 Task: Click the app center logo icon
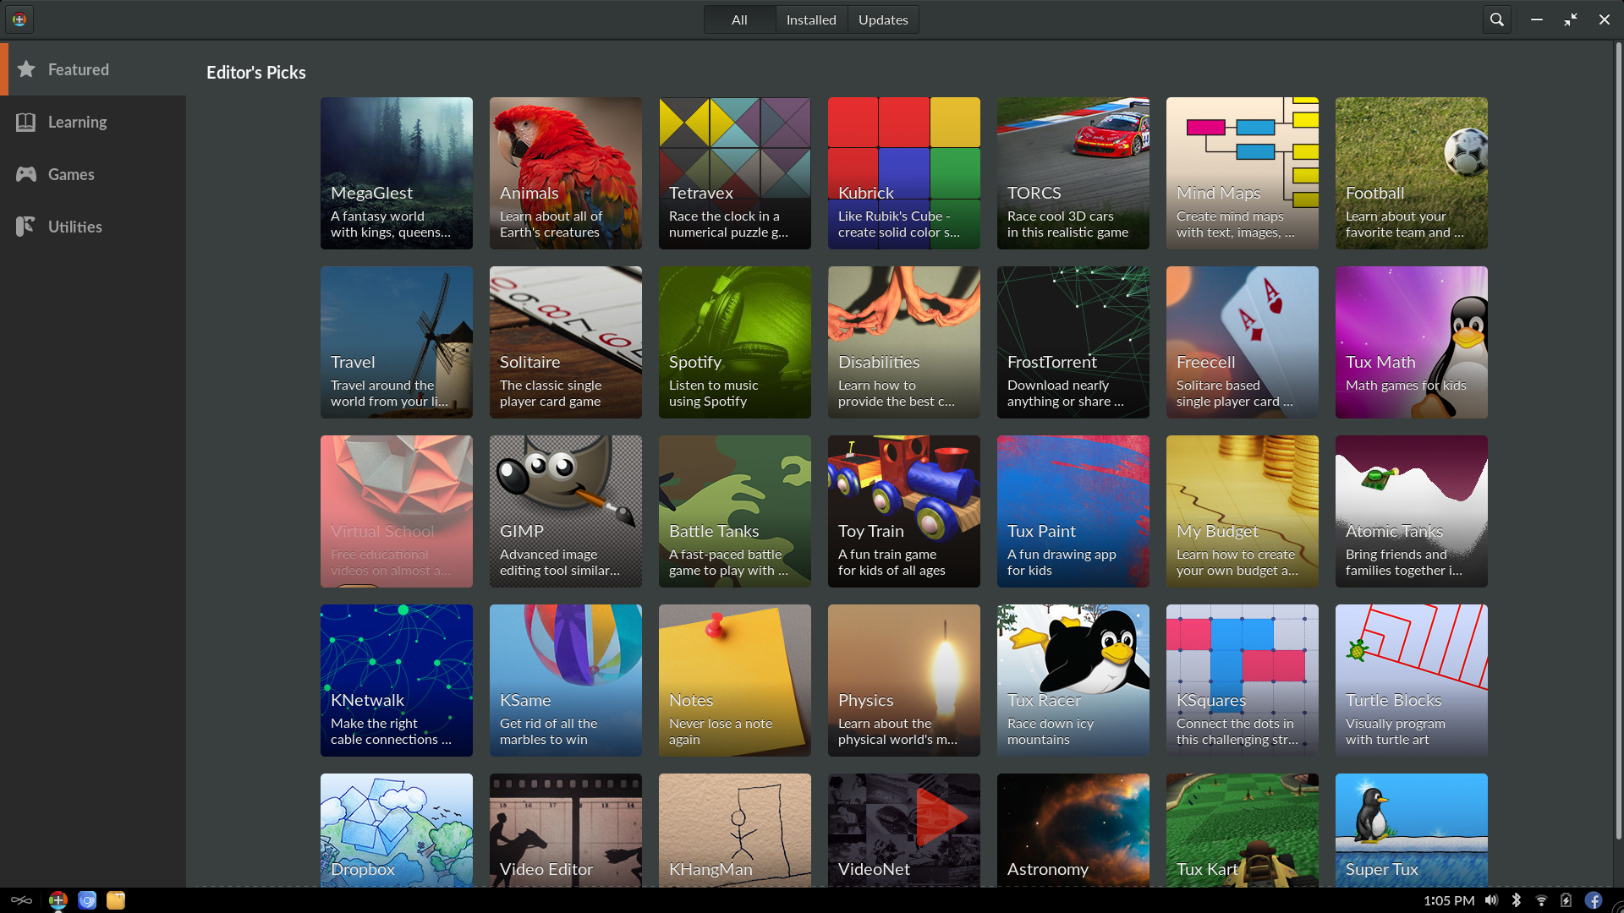19,19
